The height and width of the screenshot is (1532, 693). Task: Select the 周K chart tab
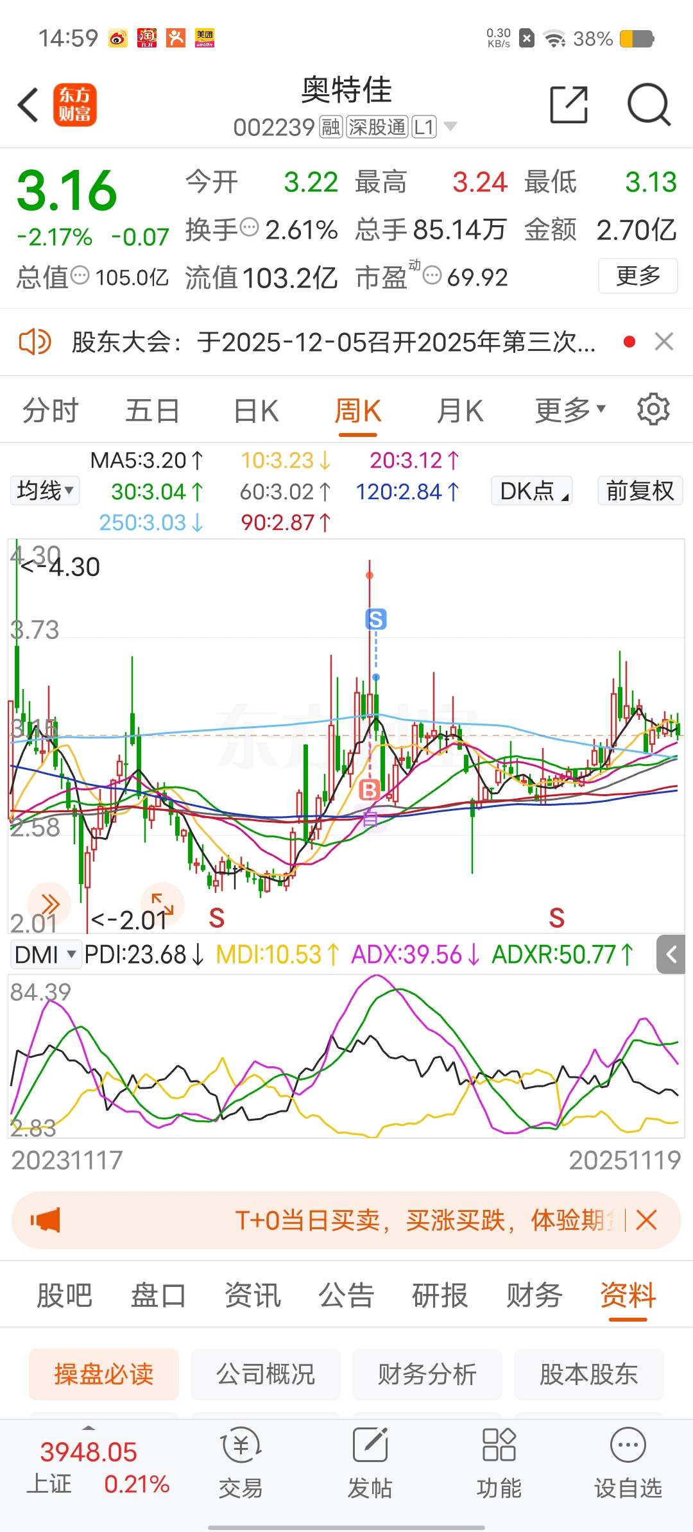[358, 410]
